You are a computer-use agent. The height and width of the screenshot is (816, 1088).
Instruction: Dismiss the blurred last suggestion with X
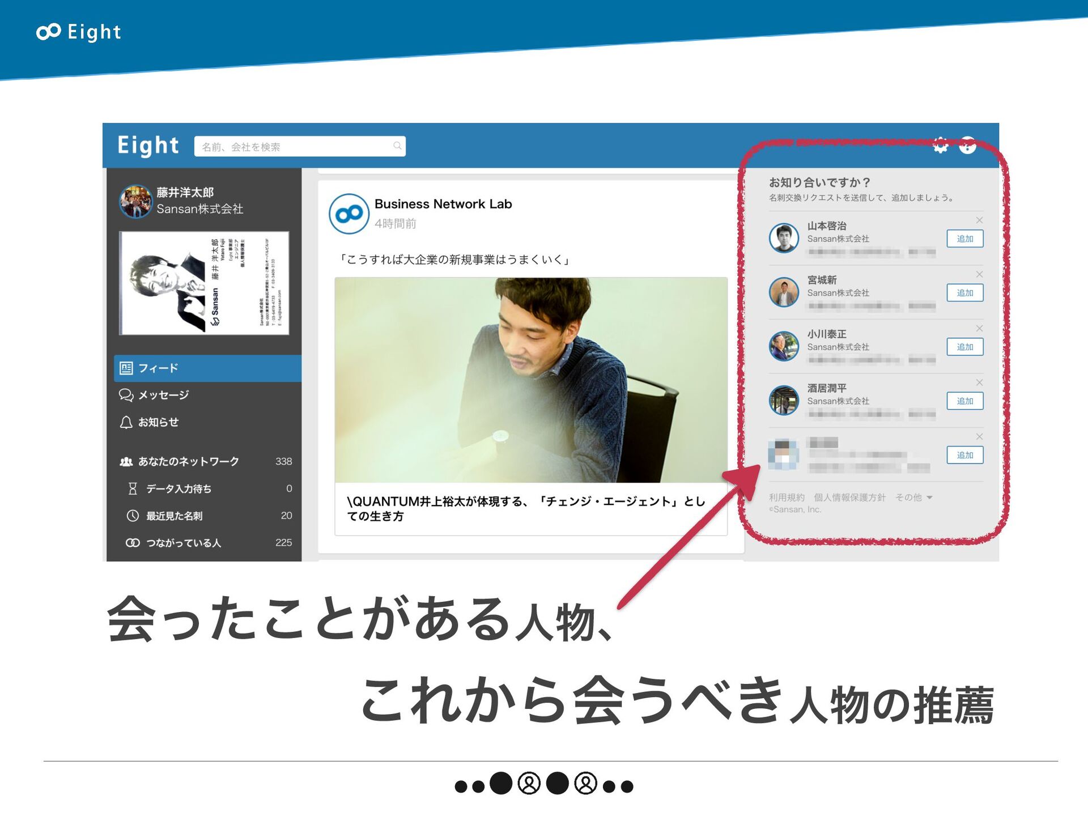tap(979, 436)
